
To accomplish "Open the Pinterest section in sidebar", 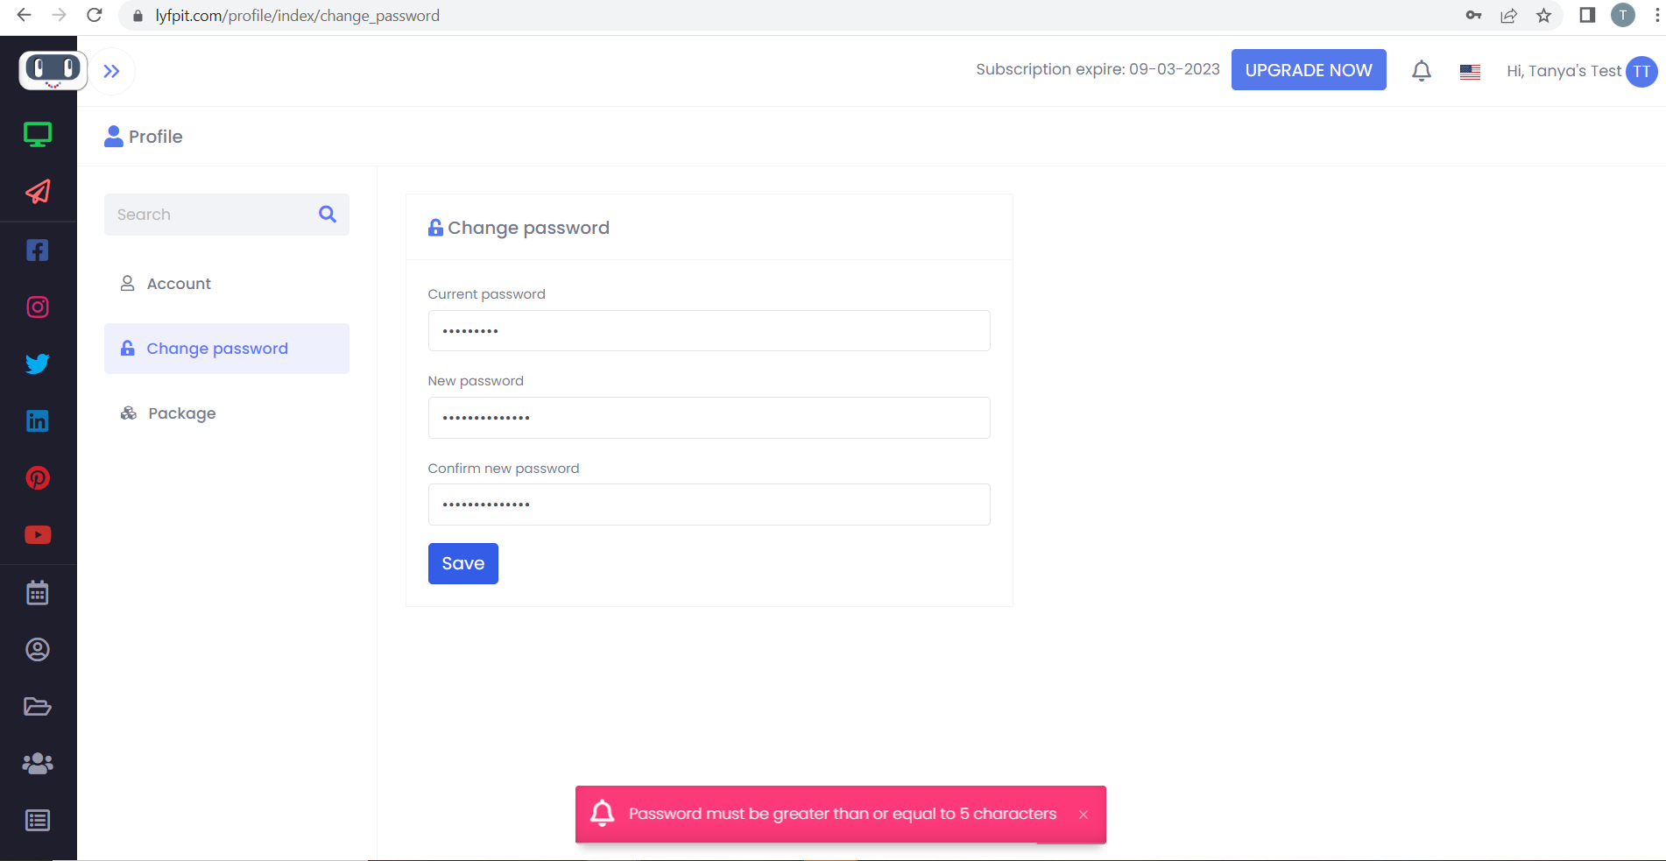I will 38,478.
